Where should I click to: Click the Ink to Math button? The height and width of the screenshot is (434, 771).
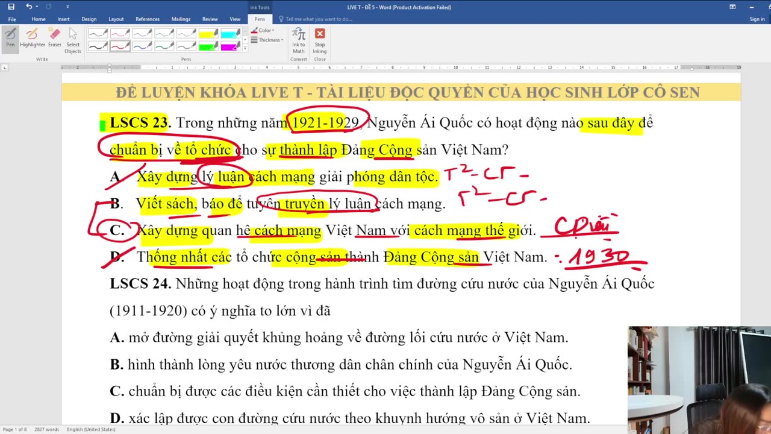299,41
